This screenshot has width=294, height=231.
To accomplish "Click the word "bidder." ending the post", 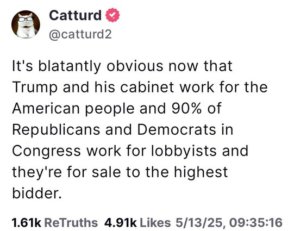I will 37,193.
